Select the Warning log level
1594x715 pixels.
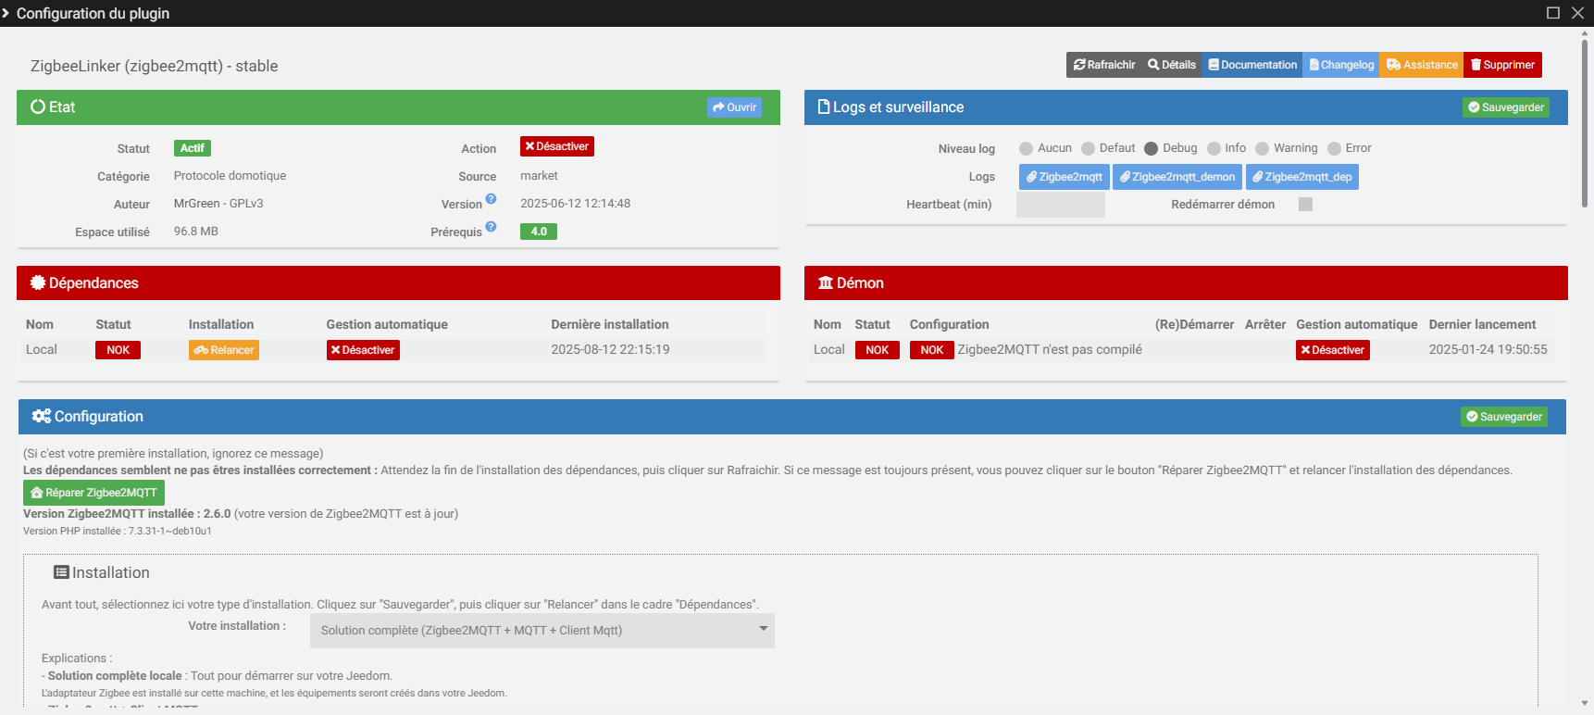coord(1262,149)
